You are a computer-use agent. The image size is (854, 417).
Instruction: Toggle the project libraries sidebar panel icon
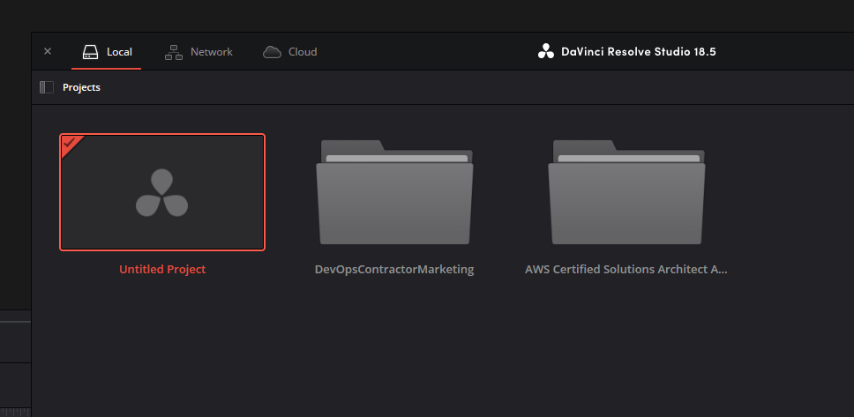(46, 87)
